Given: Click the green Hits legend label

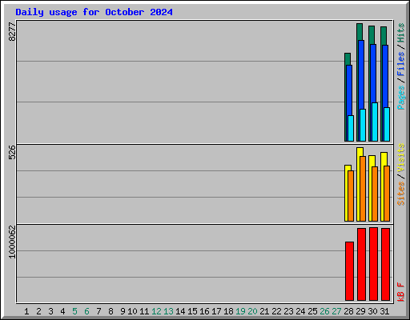Looking at the screenshot, I should click(400, 33).
